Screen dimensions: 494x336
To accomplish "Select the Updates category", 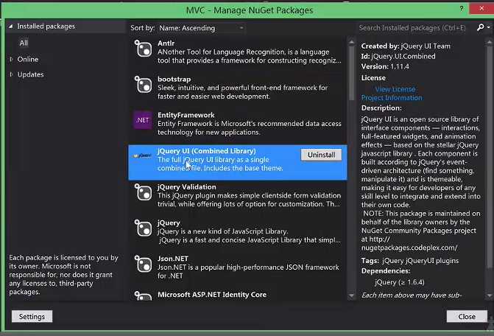I will (x=31, y=74).
